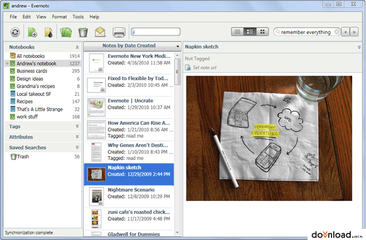Open zuni cafe's roasted chick... note
The image size is (366, 240).
point(130,219)
